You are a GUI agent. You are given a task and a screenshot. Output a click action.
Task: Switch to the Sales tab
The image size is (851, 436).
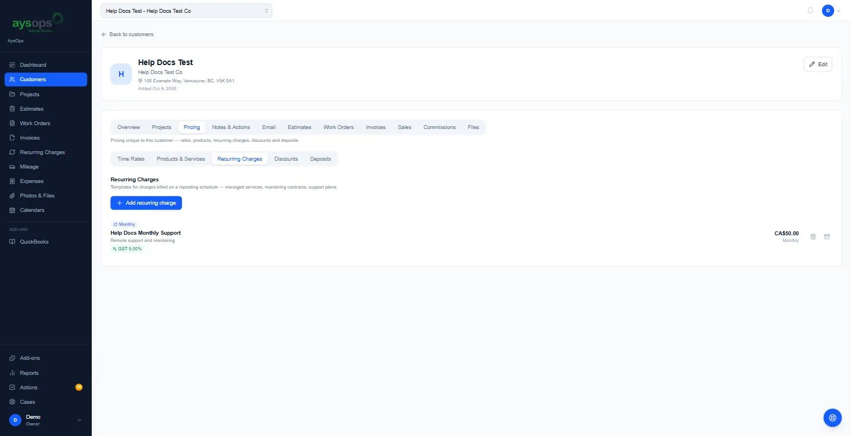coord(404,127)
